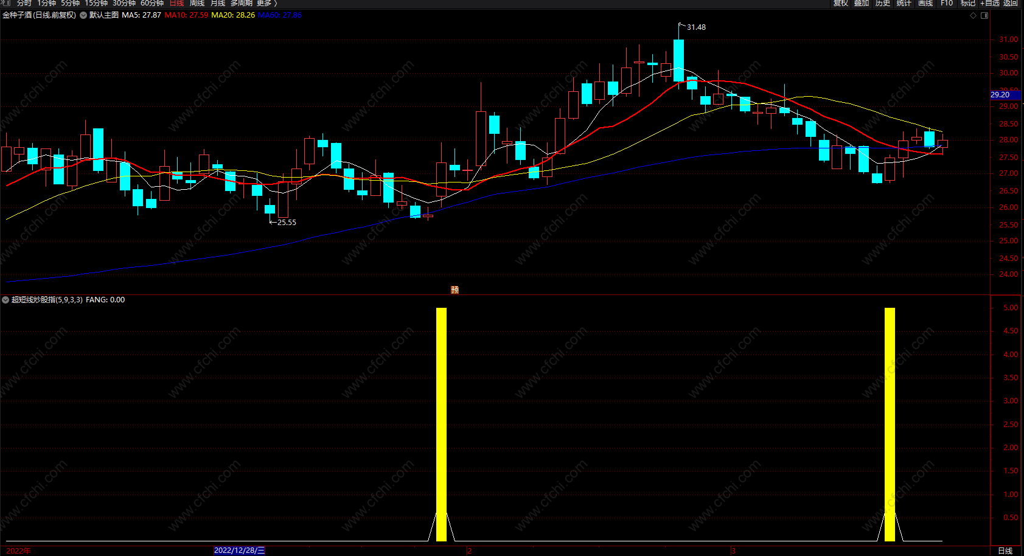This screenshot has height=556, width=1024.
Task: Click the 2022/12/28/三 date label
Action: 239,551
